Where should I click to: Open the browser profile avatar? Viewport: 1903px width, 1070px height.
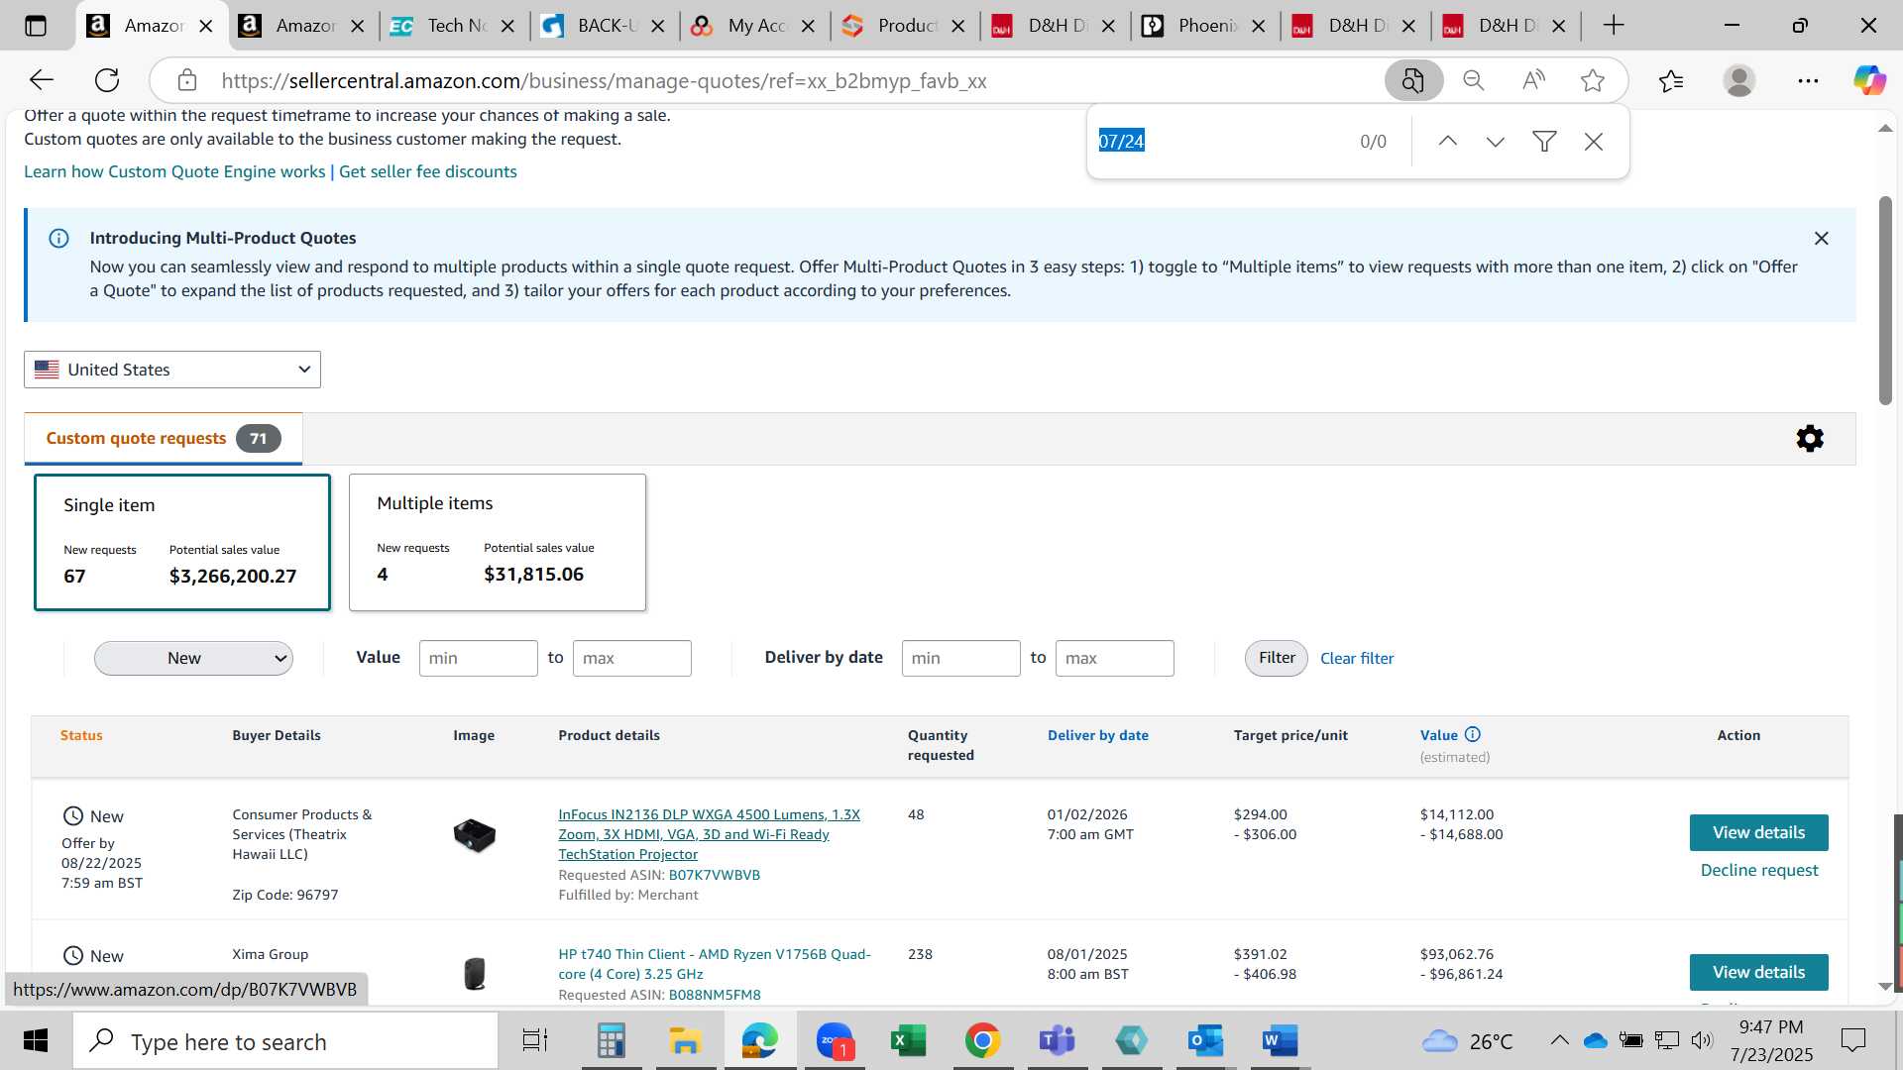click(x=1739, y=80)
